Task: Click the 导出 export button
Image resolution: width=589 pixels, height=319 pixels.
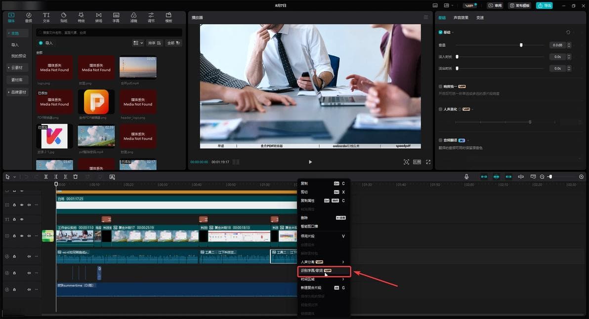Action: click(545, 5)
